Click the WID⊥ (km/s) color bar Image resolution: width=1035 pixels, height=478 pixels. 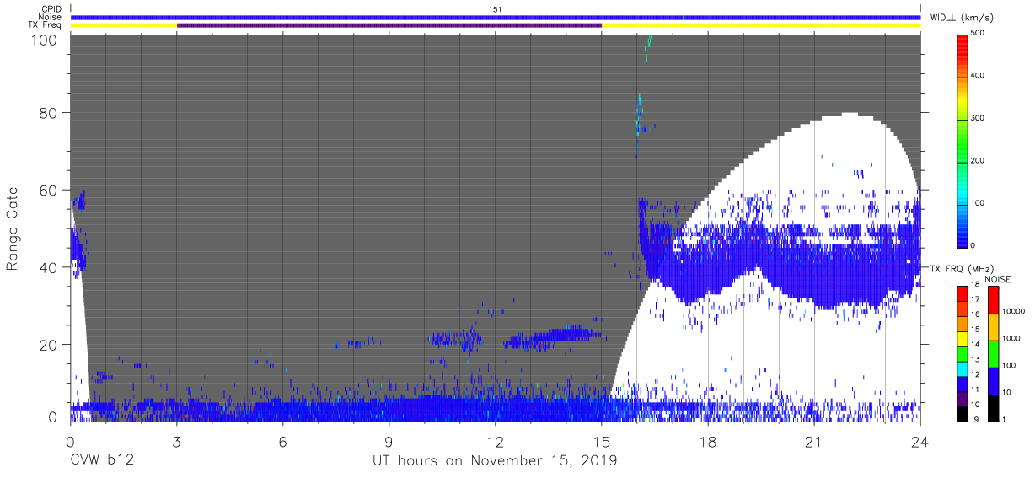(963, 140)
